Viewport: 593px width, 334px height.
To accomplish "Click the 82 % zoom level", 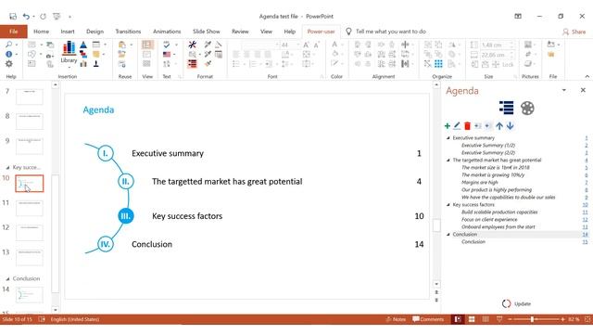I will pos(574,319).
